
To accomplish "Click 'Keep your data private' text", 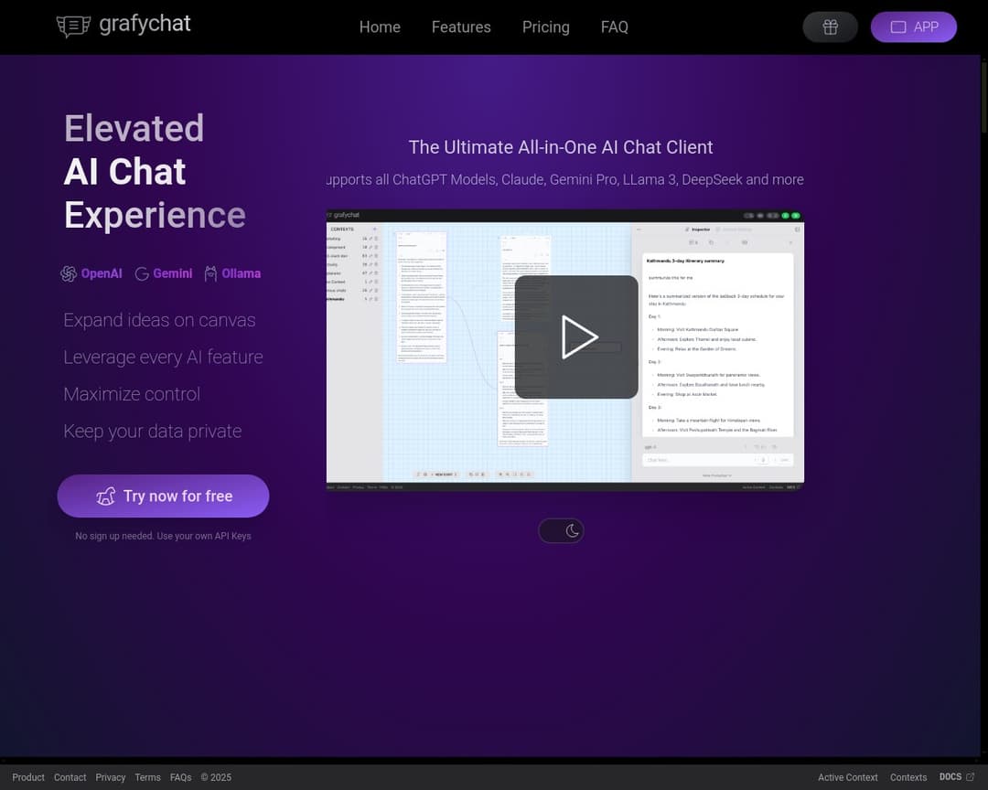I will [x=153, y=432].
